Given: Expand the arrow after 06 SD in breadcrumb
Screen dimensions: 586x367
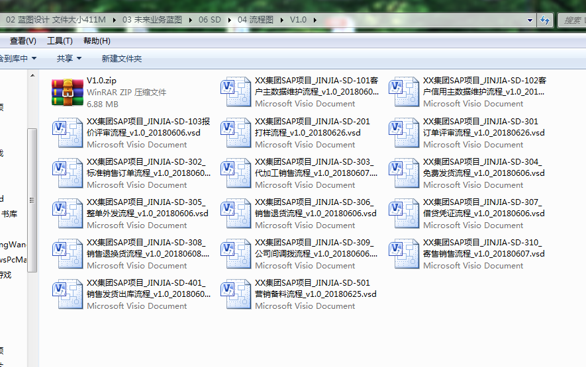Looking at the screenshot, I should [x=232, y=20].
